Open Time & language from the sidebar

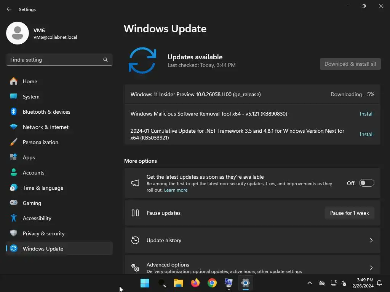point(59,188)
